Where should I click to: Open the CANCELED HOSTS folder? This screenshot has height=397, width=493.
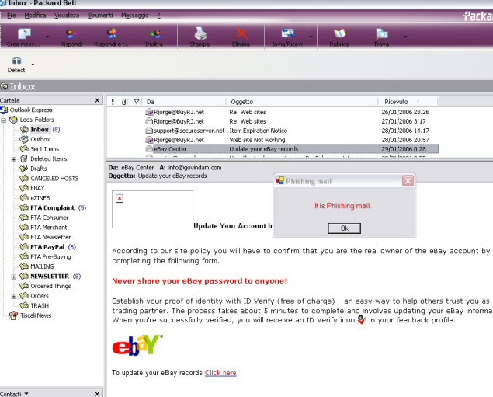[54, 179]
